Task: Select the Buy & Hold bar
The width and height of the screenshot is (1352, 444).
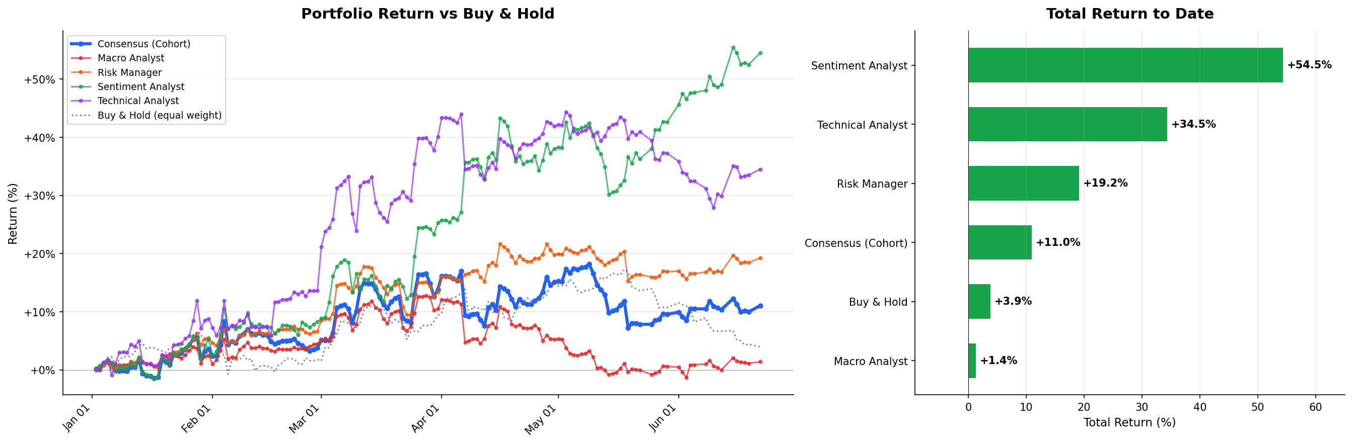Action: [979, 301]
